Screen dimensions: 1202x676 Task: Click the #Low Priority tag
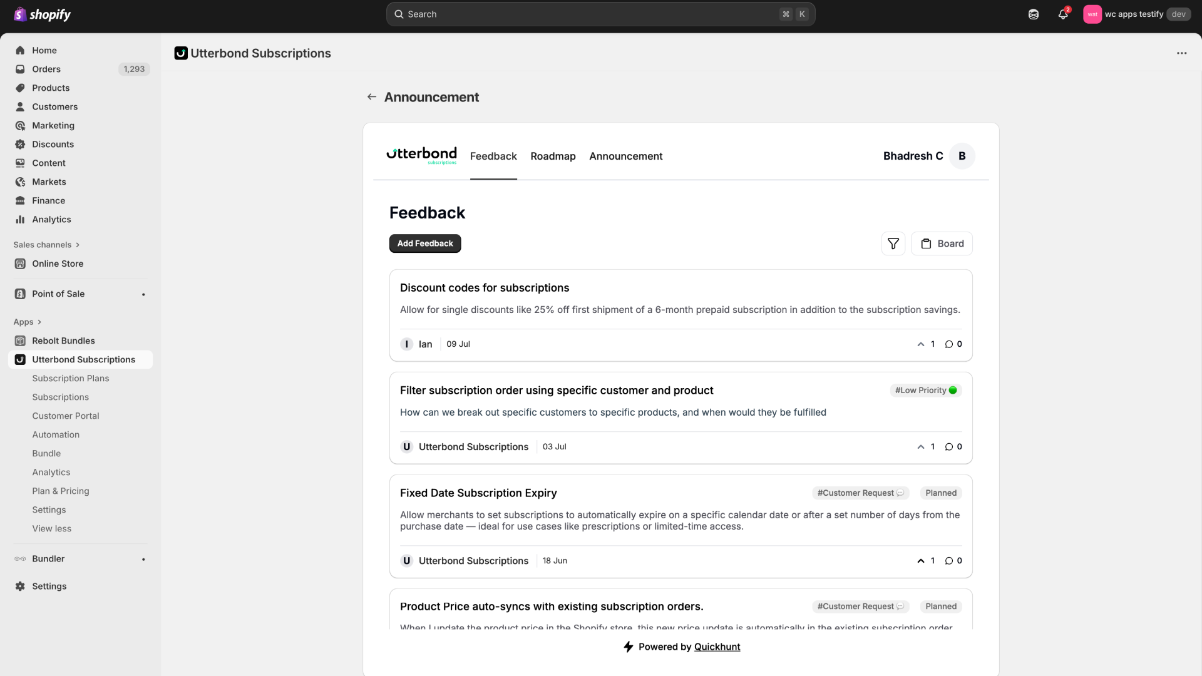(926, 390)
